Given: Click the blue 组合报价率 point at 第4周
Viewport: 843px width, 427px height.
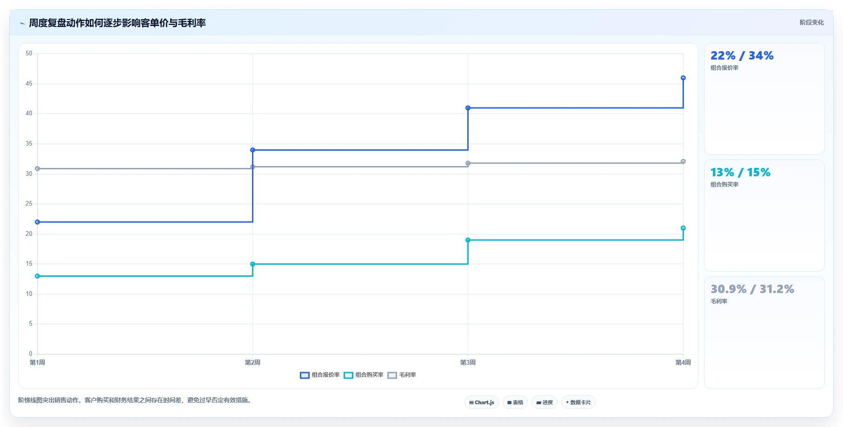Looking at the screenshot, I should 683,78.
